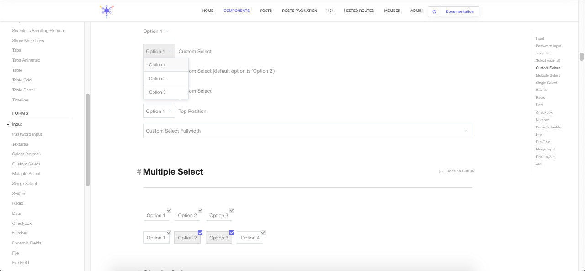The width and height of the screenshot is (585, 271).
Task: Open the MEMBER page
Action: pyautogui.click(x=392, y=11)
